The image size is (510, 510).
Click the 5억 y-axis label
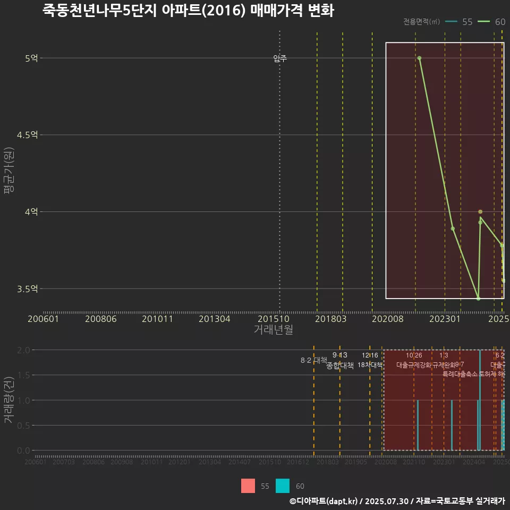pos(31,58)
